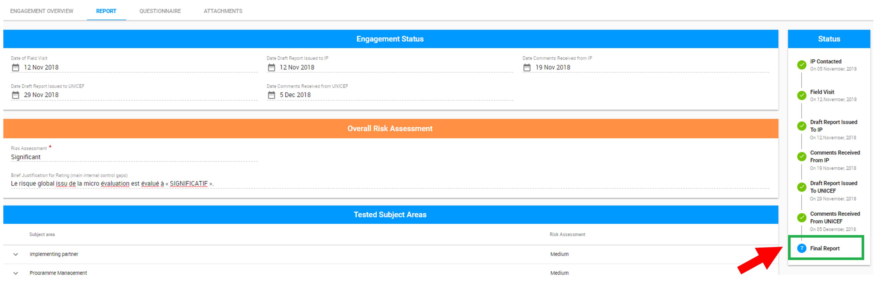Viewport: 877px width, 286px height.
Task: Click the calendar icon under Date Draft Report Issued to UNICEF
Action: [x=15, y=95]
